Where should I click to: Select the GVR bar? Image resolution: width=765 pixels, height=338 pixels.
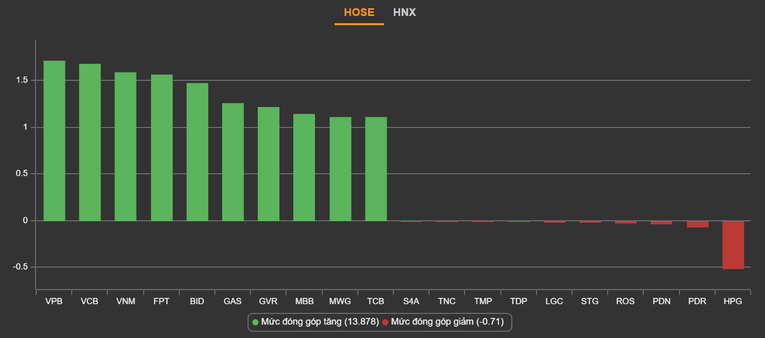[x=269, y=164]
